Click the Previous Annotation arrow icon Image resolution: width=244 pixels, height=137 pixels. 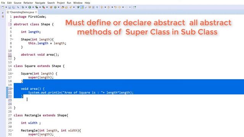[x=109, y=7]
